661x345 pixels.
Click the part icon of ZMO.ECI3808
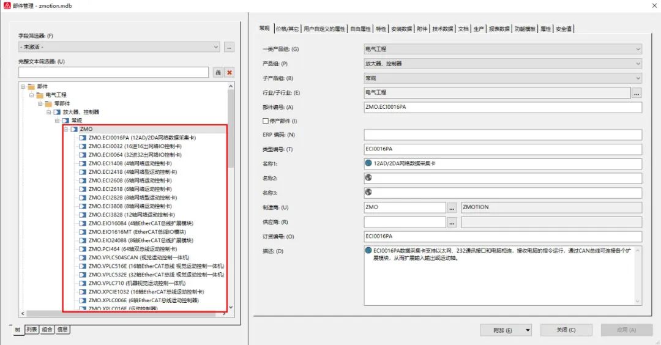(x=83, y=206)
